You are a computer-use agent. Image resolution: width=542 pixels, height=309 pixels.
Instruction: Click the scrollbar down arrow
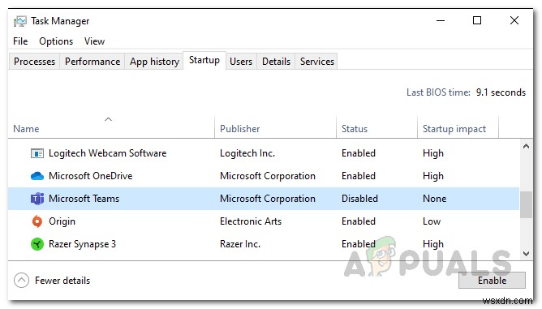click(526, 254)
